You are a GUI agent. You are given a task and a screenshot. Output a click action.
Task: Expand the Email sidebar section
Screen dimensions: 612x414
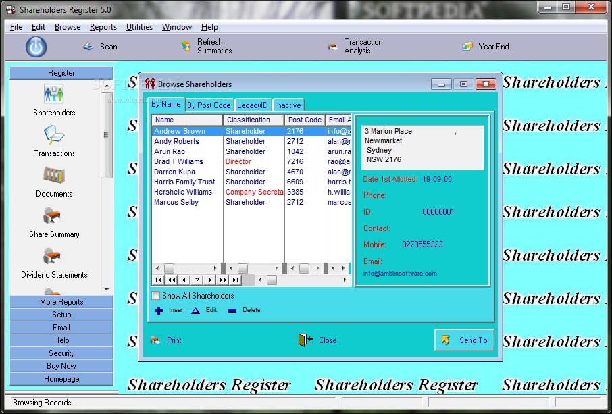[x=61, y=328]
